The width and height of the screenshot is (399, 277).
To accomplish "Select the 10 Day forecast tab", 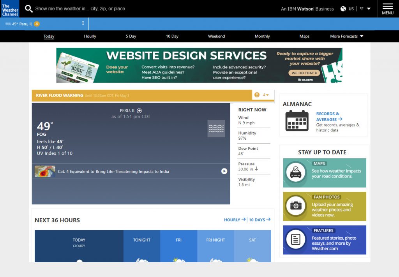I will (172, 36).
